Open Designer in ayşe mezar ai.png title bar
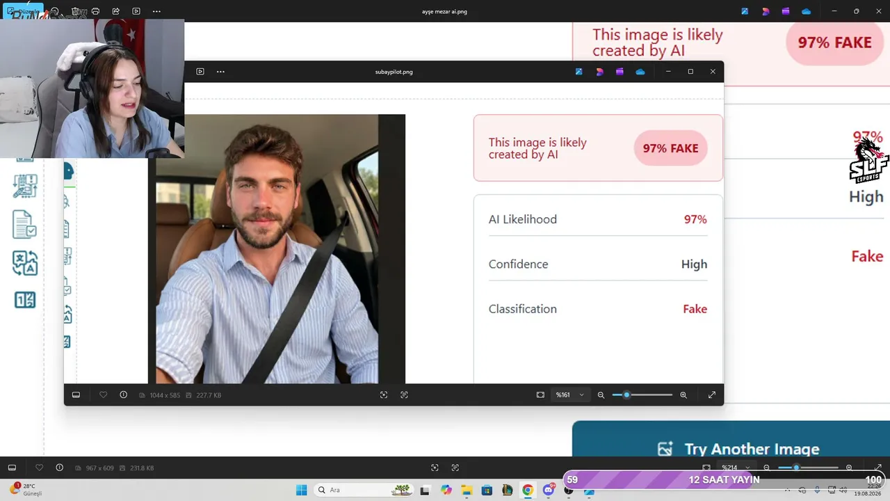Viewport: 890px width, 501px height. click(x=745, y=11)
